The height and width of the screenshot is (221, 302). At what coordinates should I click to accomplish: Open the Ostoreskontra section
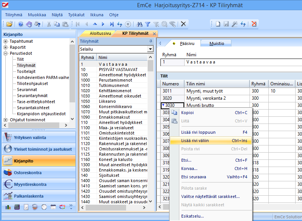click(39, 173)
